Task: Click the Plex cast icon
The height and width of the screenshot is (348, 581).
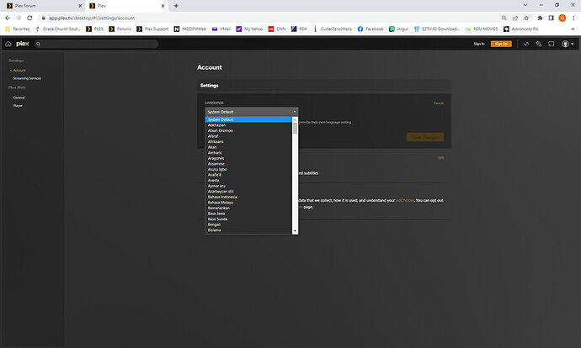Action: [x=552, y=44]
